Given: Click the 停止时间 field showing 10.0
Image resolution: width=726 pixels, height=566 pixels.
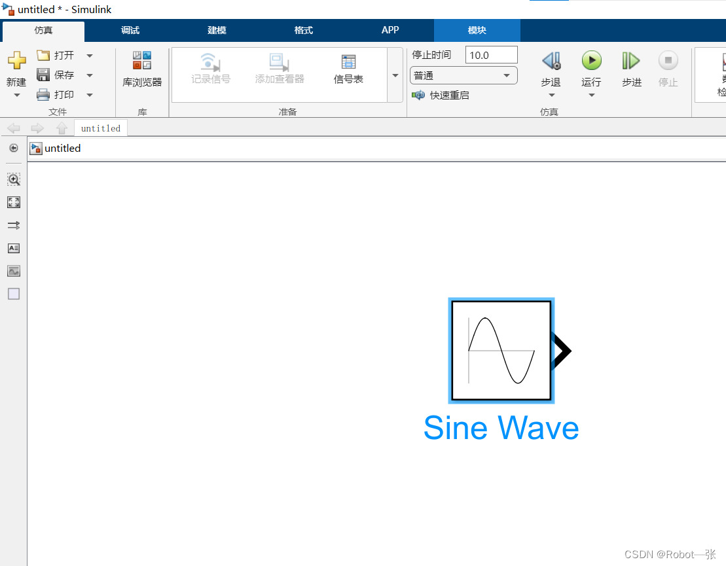Looking at the screenshot, I should click(x=491, y=55).
